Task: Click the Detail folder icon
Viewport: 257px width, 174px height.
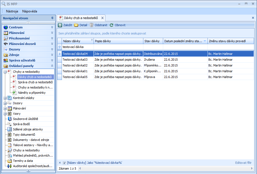Action: 76,25
